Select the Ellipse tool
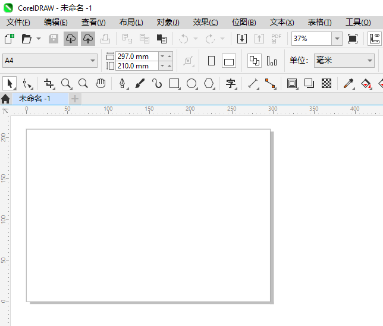Screen dimensions: 383x326 click(x=191, y=83)
